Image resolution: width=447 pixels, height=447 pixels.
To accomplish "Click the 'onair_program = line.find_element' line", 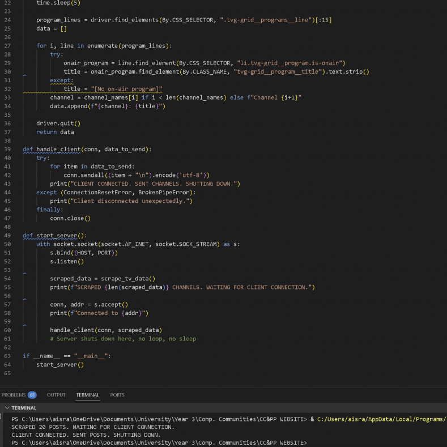I will click(205, 63).
